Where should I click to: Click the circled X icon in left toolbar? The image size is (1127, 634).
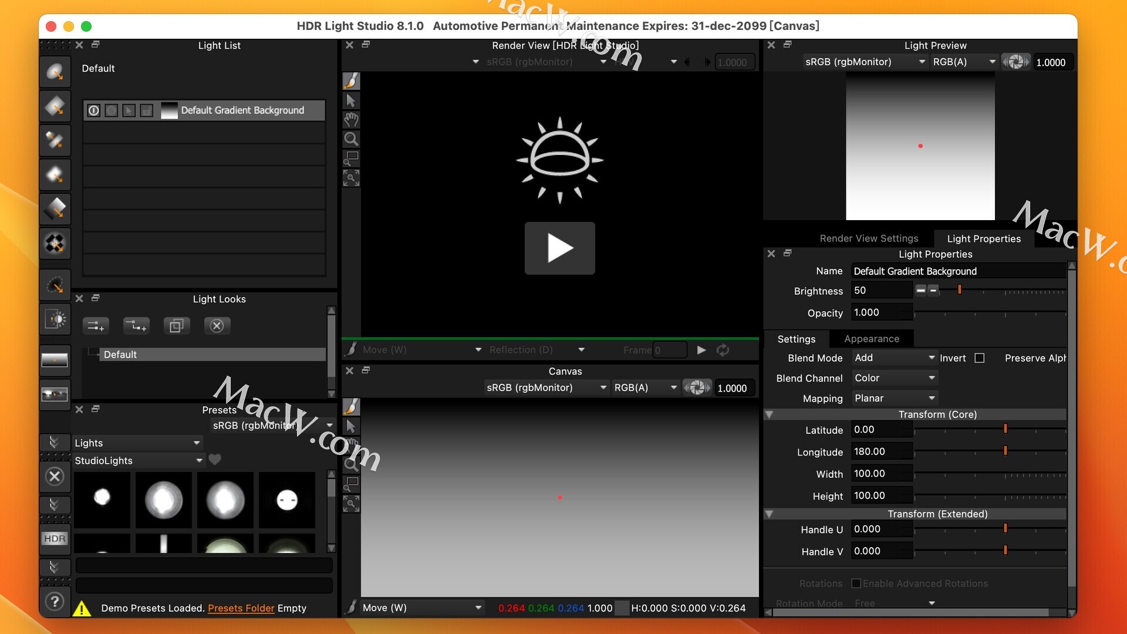point(55,476)
